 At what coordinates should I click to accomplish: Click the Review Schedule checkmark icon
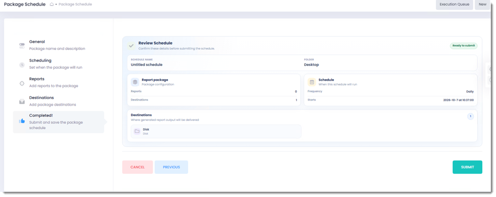131,46
